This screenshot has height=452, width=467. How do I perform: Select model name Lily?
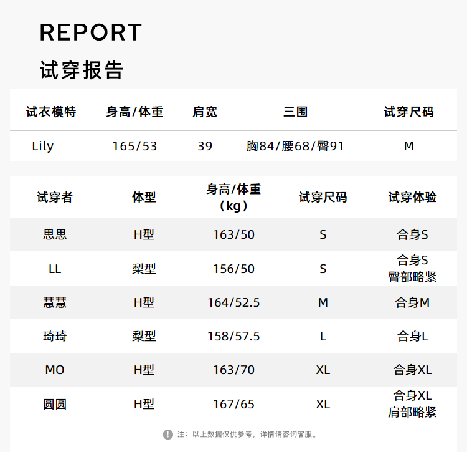click(43, 147)
